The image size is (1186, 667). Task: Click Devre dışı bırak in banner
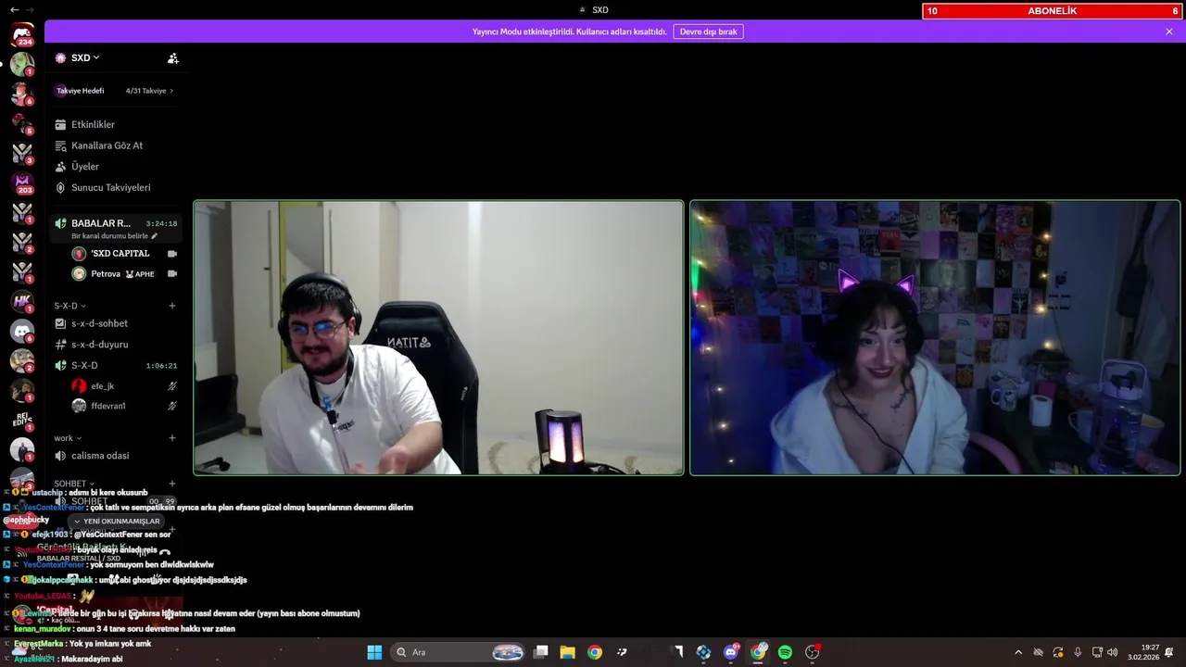pyautogui.click(x=708, y=31)
